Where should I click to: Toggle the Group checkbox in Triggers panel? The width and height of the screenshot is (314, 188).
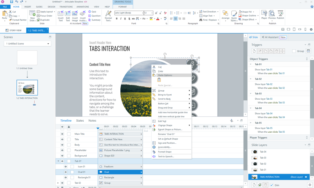[294, 51]
